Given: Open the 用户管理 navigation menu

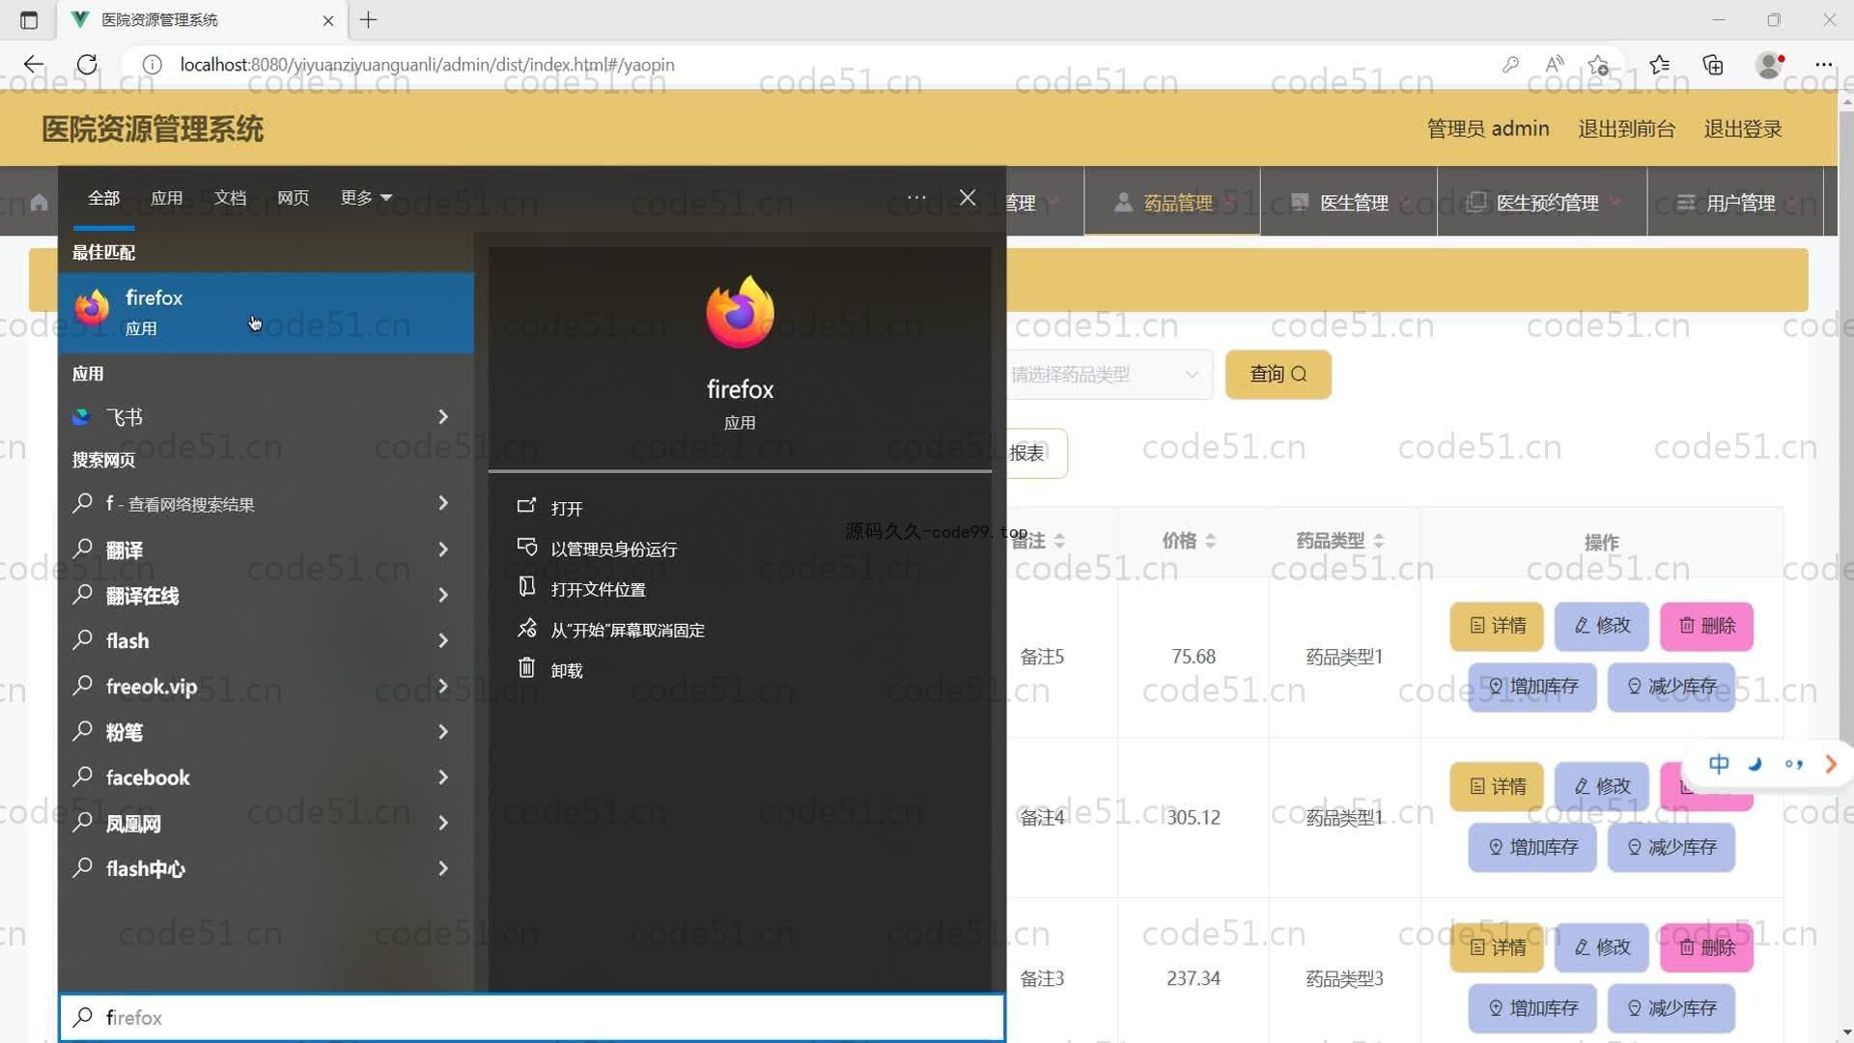Looking at the screenshot, I should (1735, 202).
